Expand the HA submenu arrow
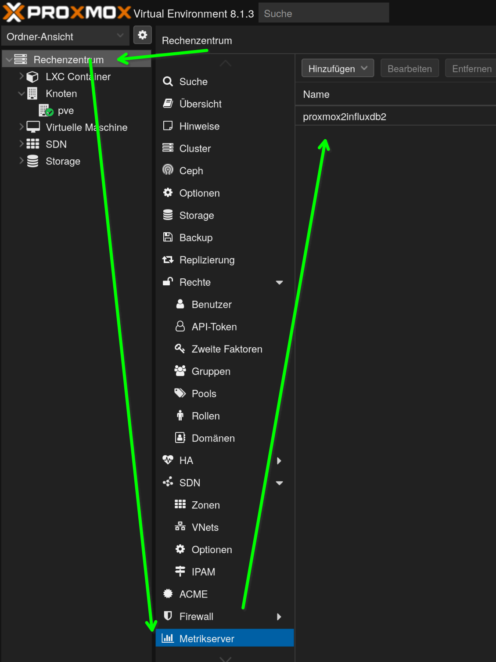Image resolution: width=496 pixels, height=662 pixels. [279, 461]
